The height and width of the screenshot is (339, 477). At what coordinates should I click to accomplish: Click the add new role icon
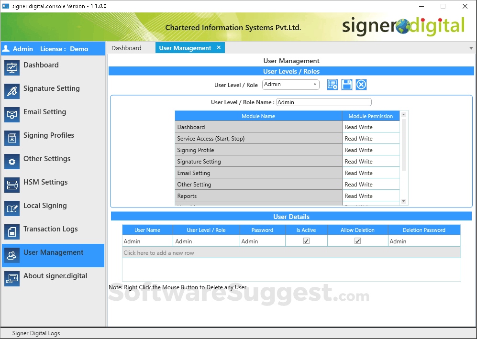332,85
